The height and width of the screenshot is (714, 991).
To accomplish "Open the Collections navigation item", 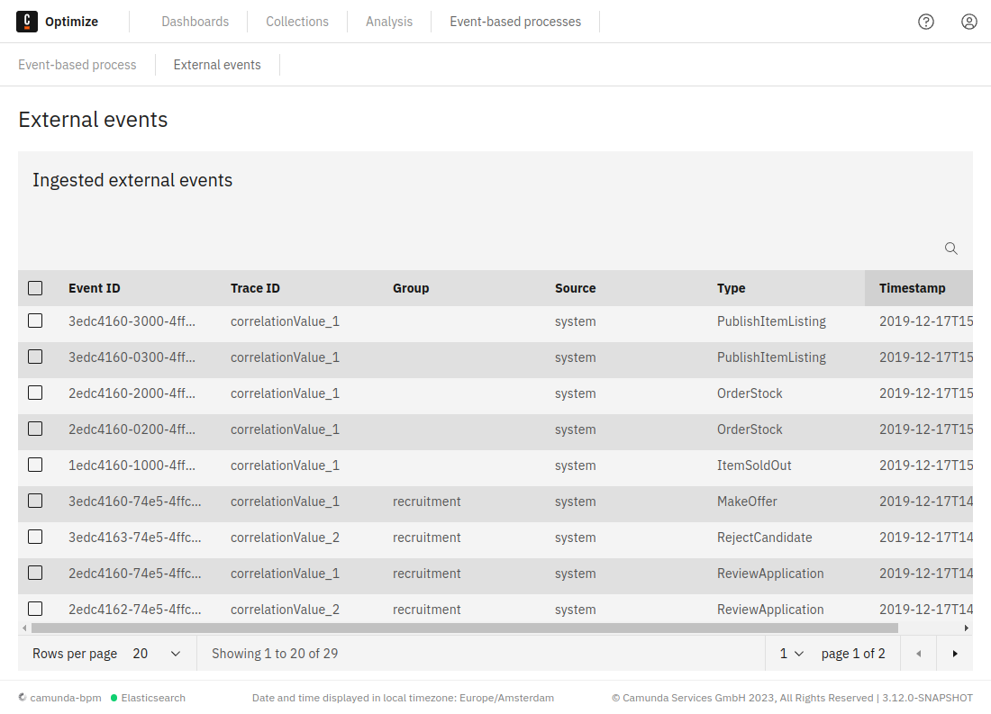I will (297, 22).
